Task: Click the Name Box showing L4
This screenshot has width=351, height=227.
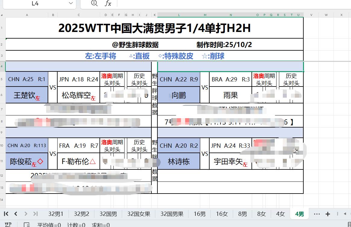Action: (x=35, y=3)
